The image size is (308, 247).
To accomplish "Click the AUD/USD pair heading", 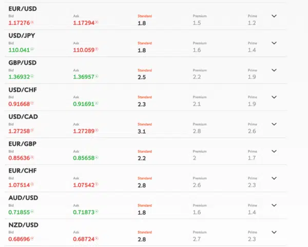I will click(x=23, y=198).
